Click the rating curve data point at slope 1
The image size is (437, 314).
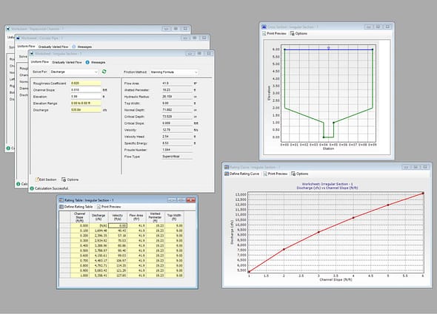(x=249, y=272)
